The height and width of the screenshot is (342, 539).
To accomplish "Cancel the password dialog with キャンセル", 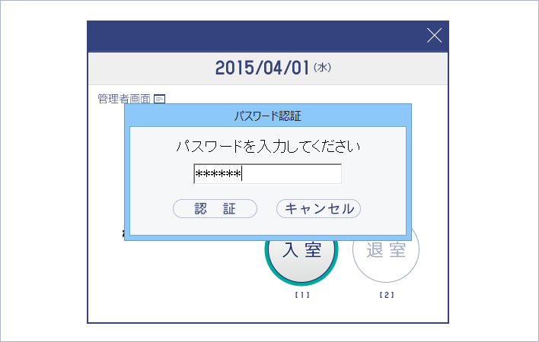I will (x=318, y=208).
